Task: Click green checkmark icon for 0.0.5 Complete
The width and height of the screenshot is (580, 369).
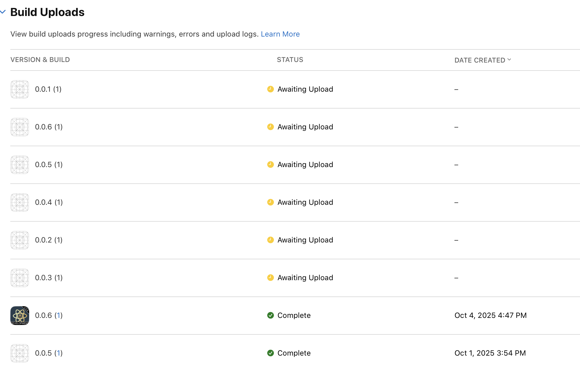Action: tap(270, 353)
